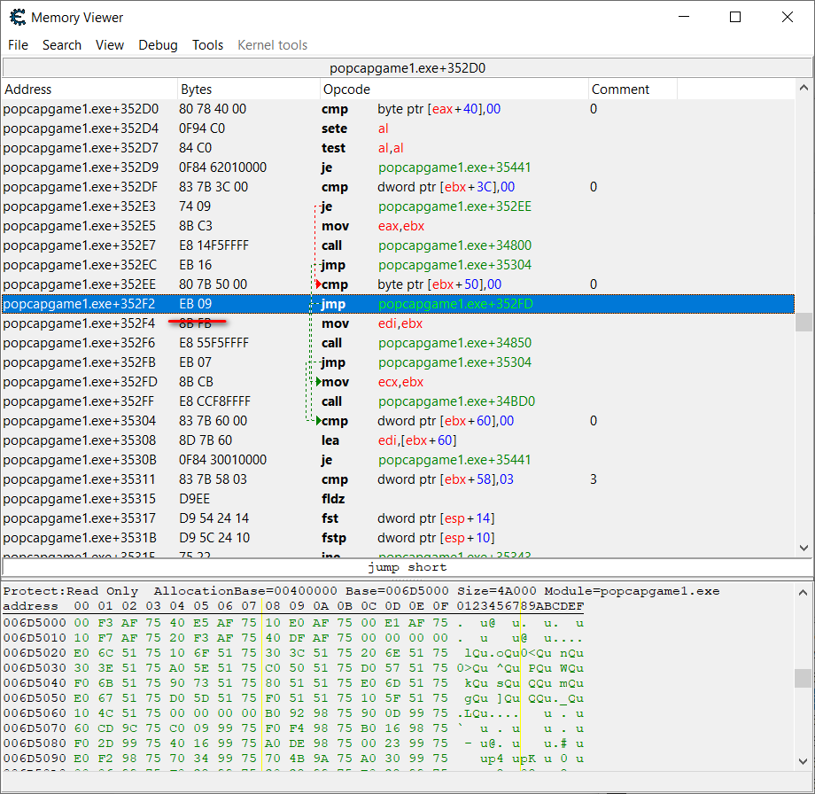Click the Opcode column header
Image resolution: width=815 pixels, height=794 pixels.
point(454,90)
